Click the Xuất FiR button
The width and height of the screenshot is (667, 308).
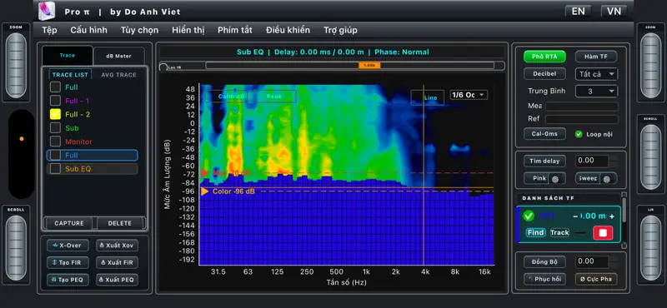[117, 262]
